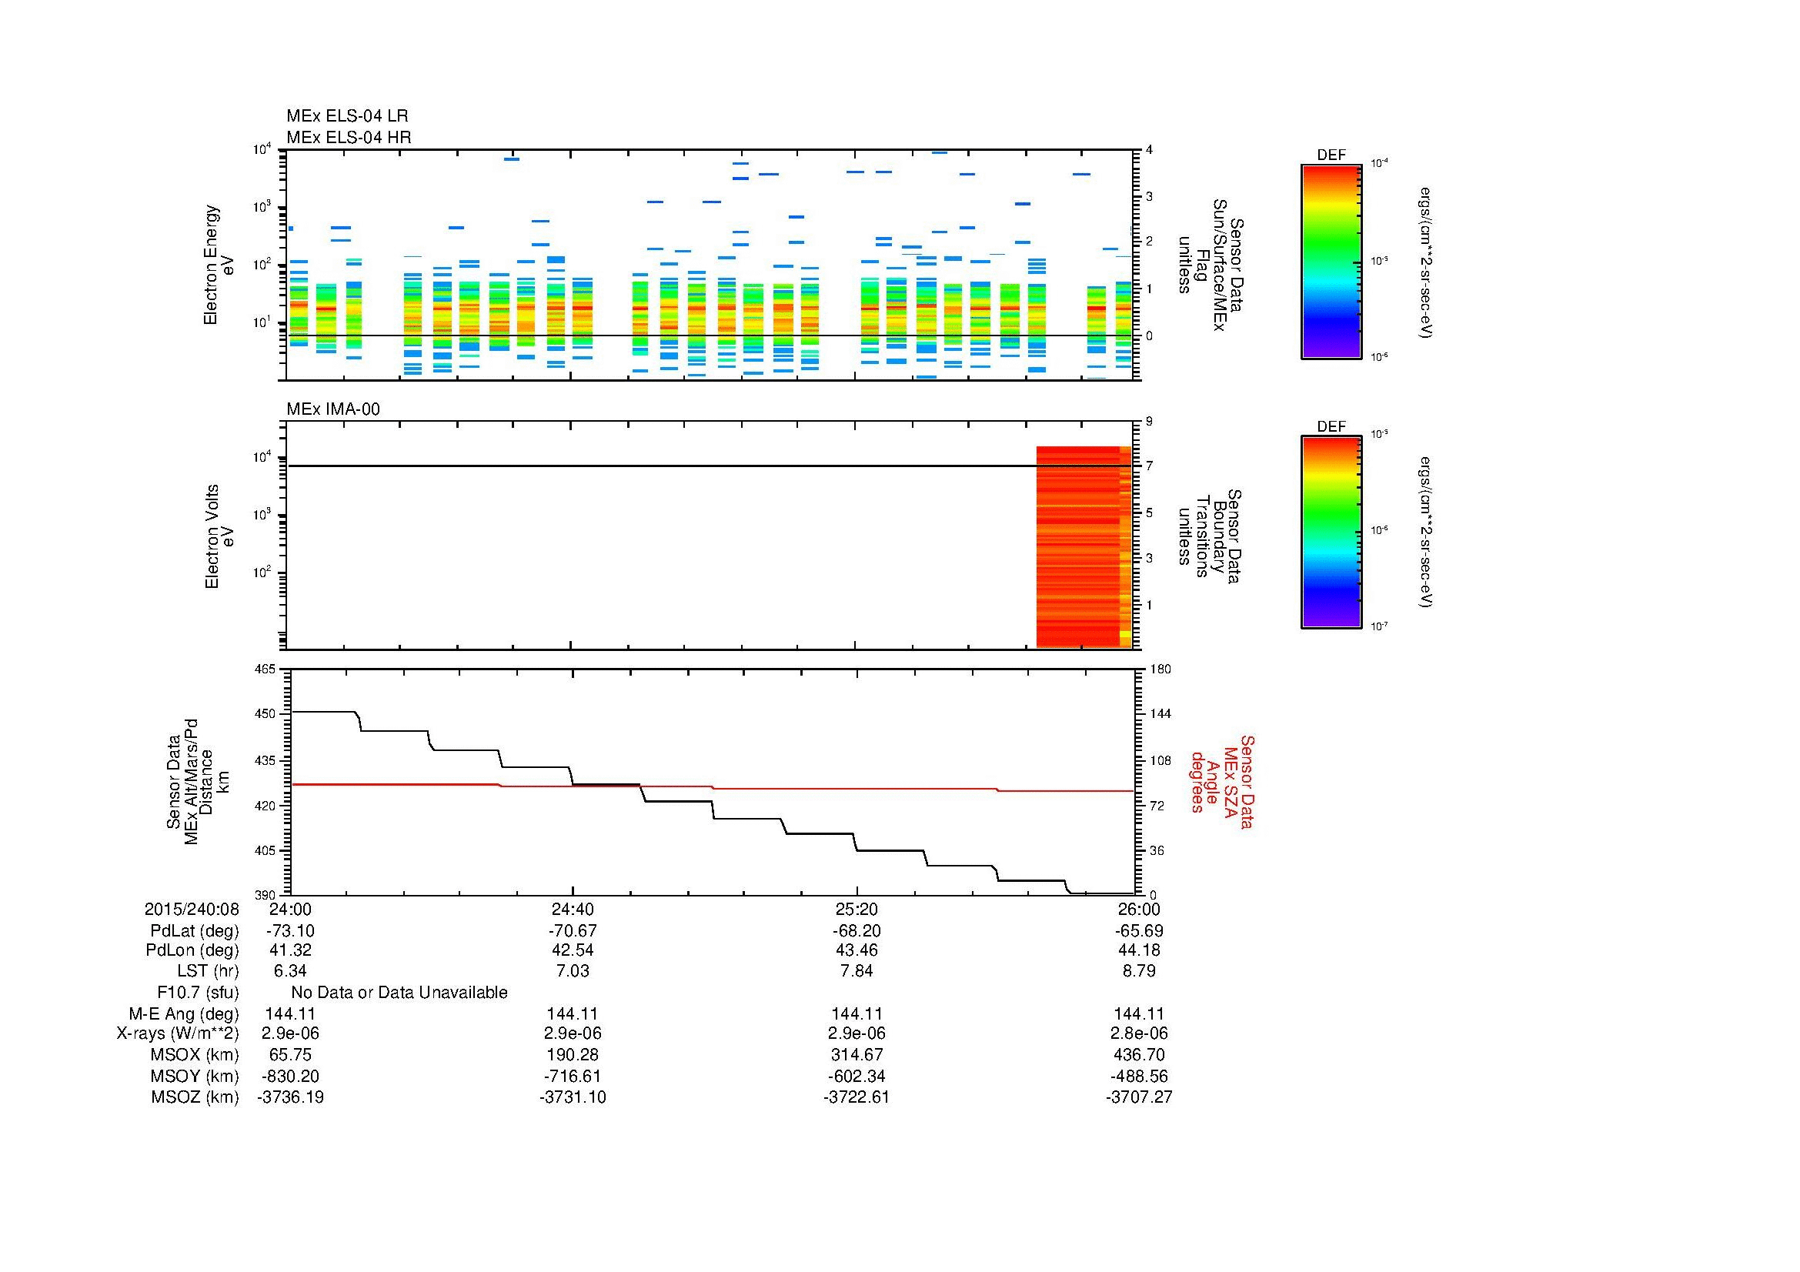
Task: Click the lower DEF color bar
Action: click(x=1331, y=533)
